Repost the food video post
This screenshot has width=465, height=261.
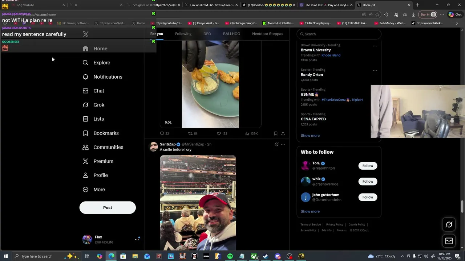pos(193,133)
